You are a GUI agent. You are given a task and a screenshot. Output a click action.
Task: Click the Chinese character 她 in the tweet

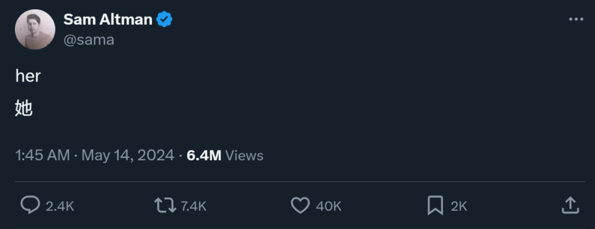click(24, 108)
